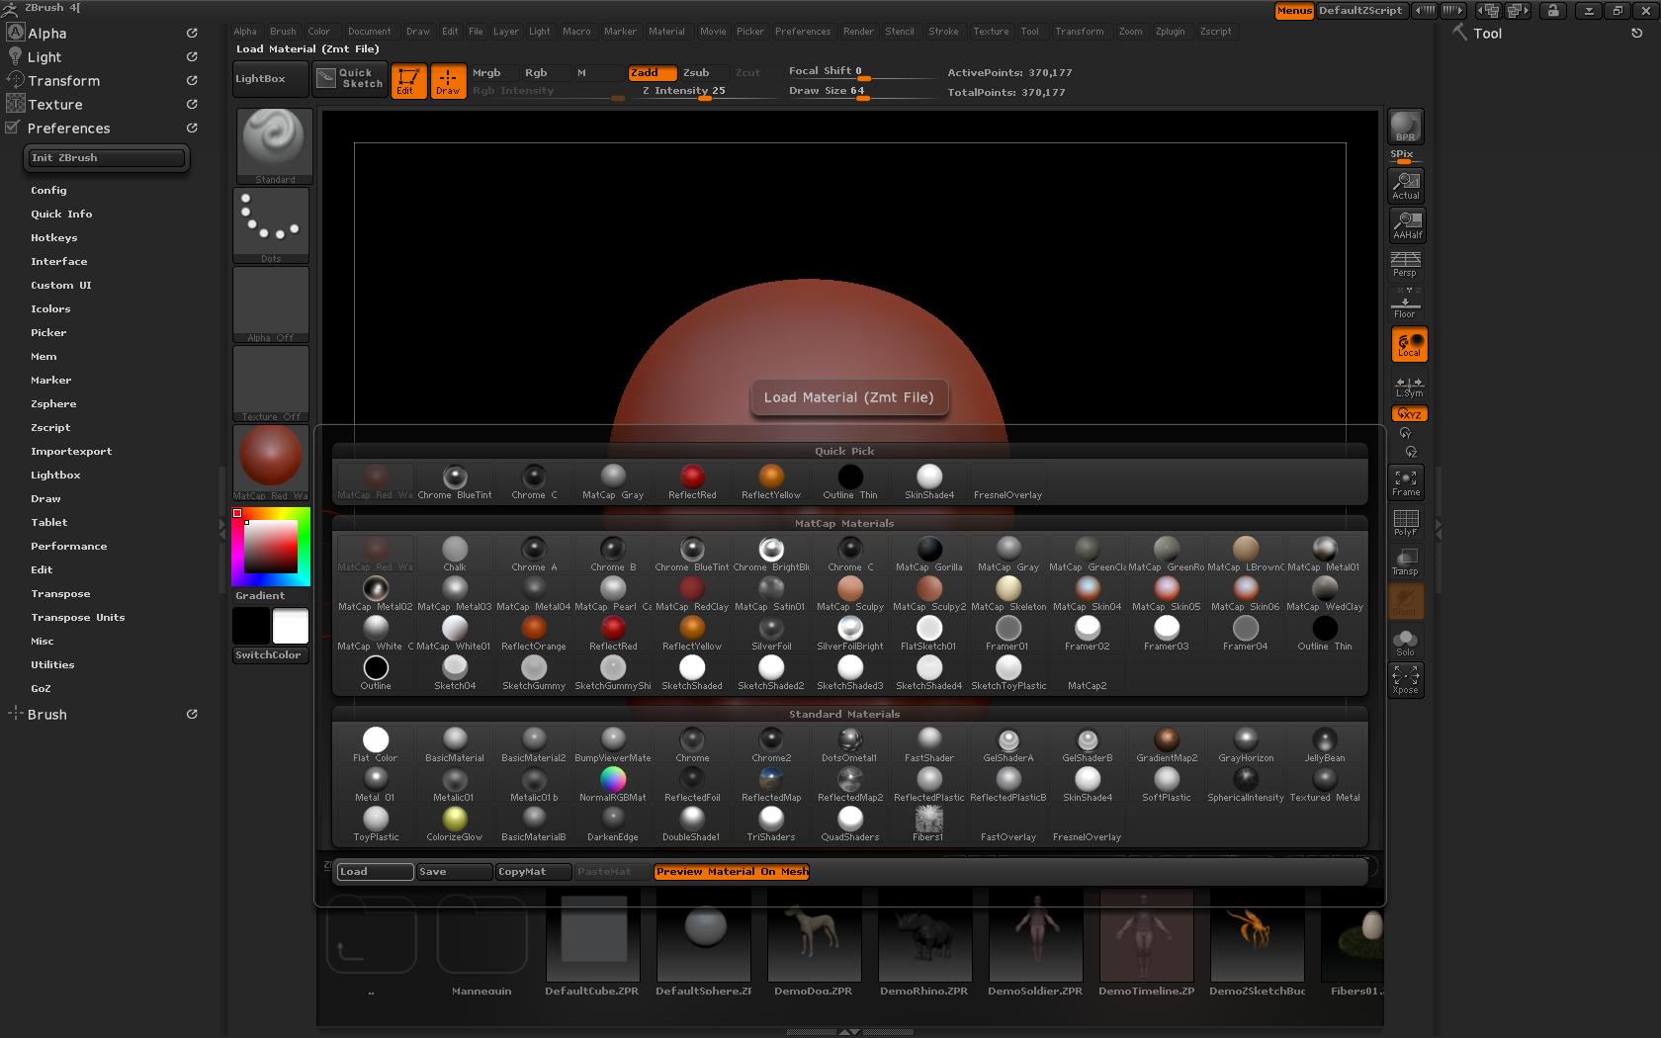Image resolution: width=1661 pixels, height=1038 pixels.
Task: Click the Save material button
Action: point(453,872)
